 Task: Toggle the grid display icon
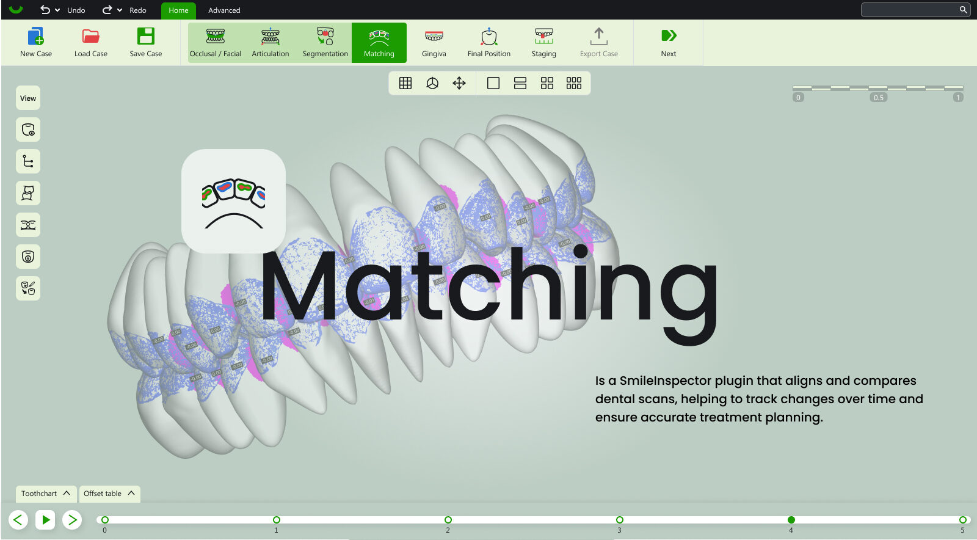click(x=405, y=83)
